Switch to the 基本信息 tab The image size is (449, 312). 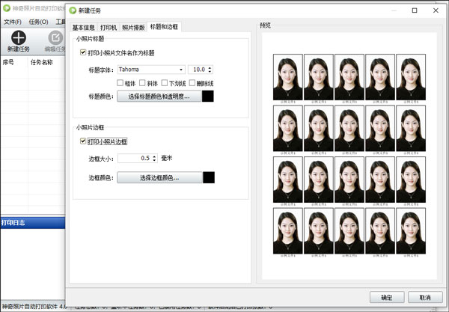[85, 27]
